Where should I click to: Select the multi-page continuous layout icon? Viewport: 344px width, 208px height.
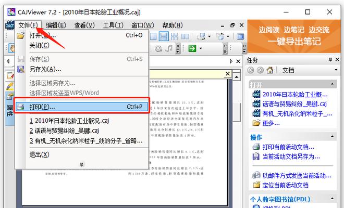point(175,36)
